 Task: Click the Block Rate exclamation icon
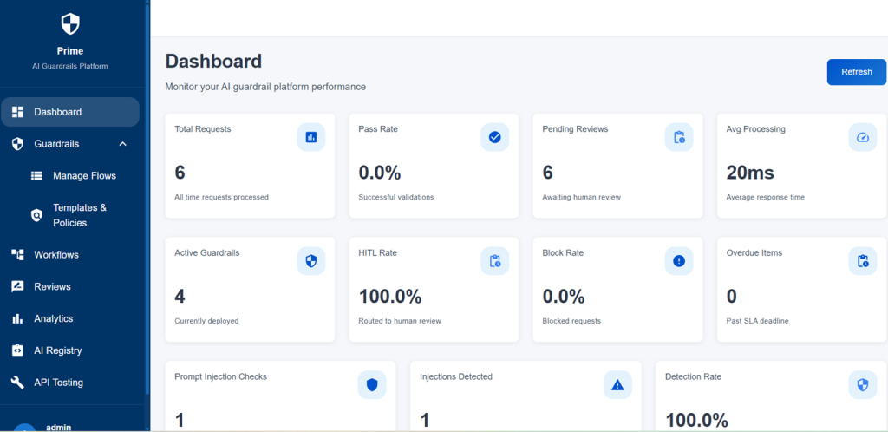point(679,260)
